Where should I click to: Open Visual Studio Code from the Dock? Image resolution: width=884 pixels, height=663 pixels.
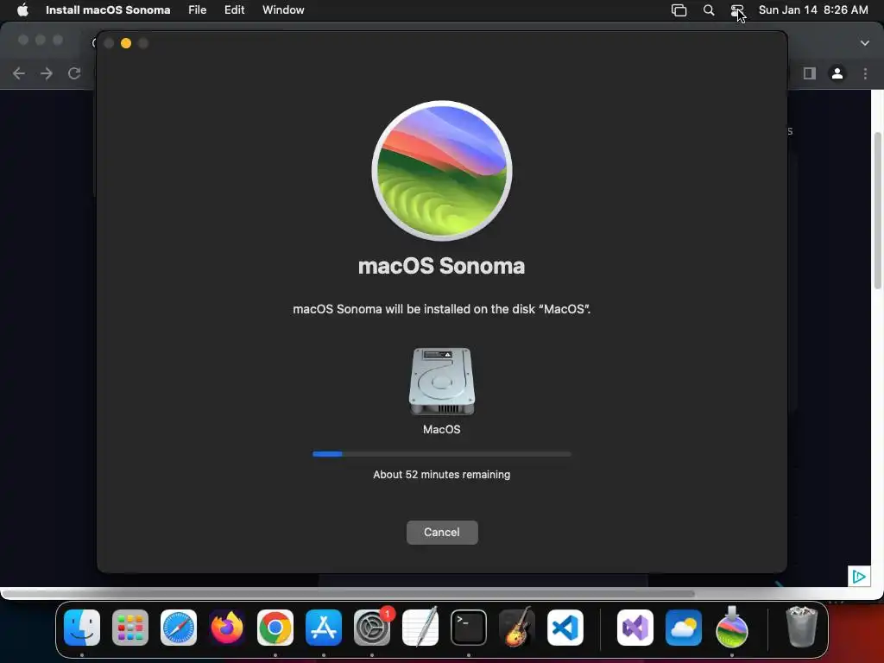tap(565, 628)
